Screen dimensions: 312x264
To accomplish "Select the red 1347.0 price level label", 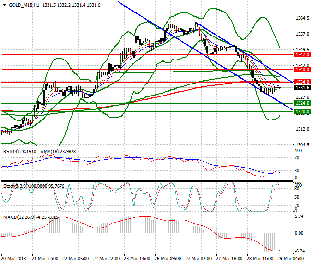I will click(302, 55).
